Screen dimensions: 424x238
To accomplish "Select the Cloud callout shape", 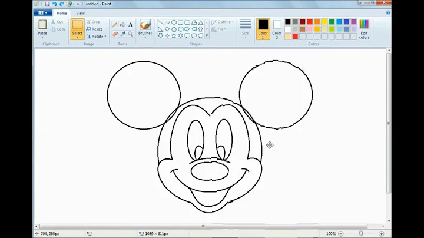I will (201, 35).
